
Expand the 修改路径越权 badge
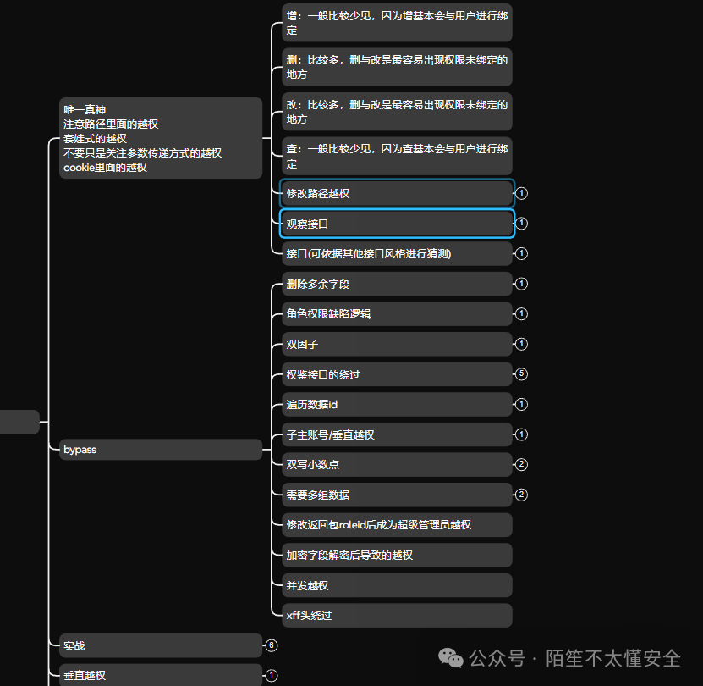point(521,193)
